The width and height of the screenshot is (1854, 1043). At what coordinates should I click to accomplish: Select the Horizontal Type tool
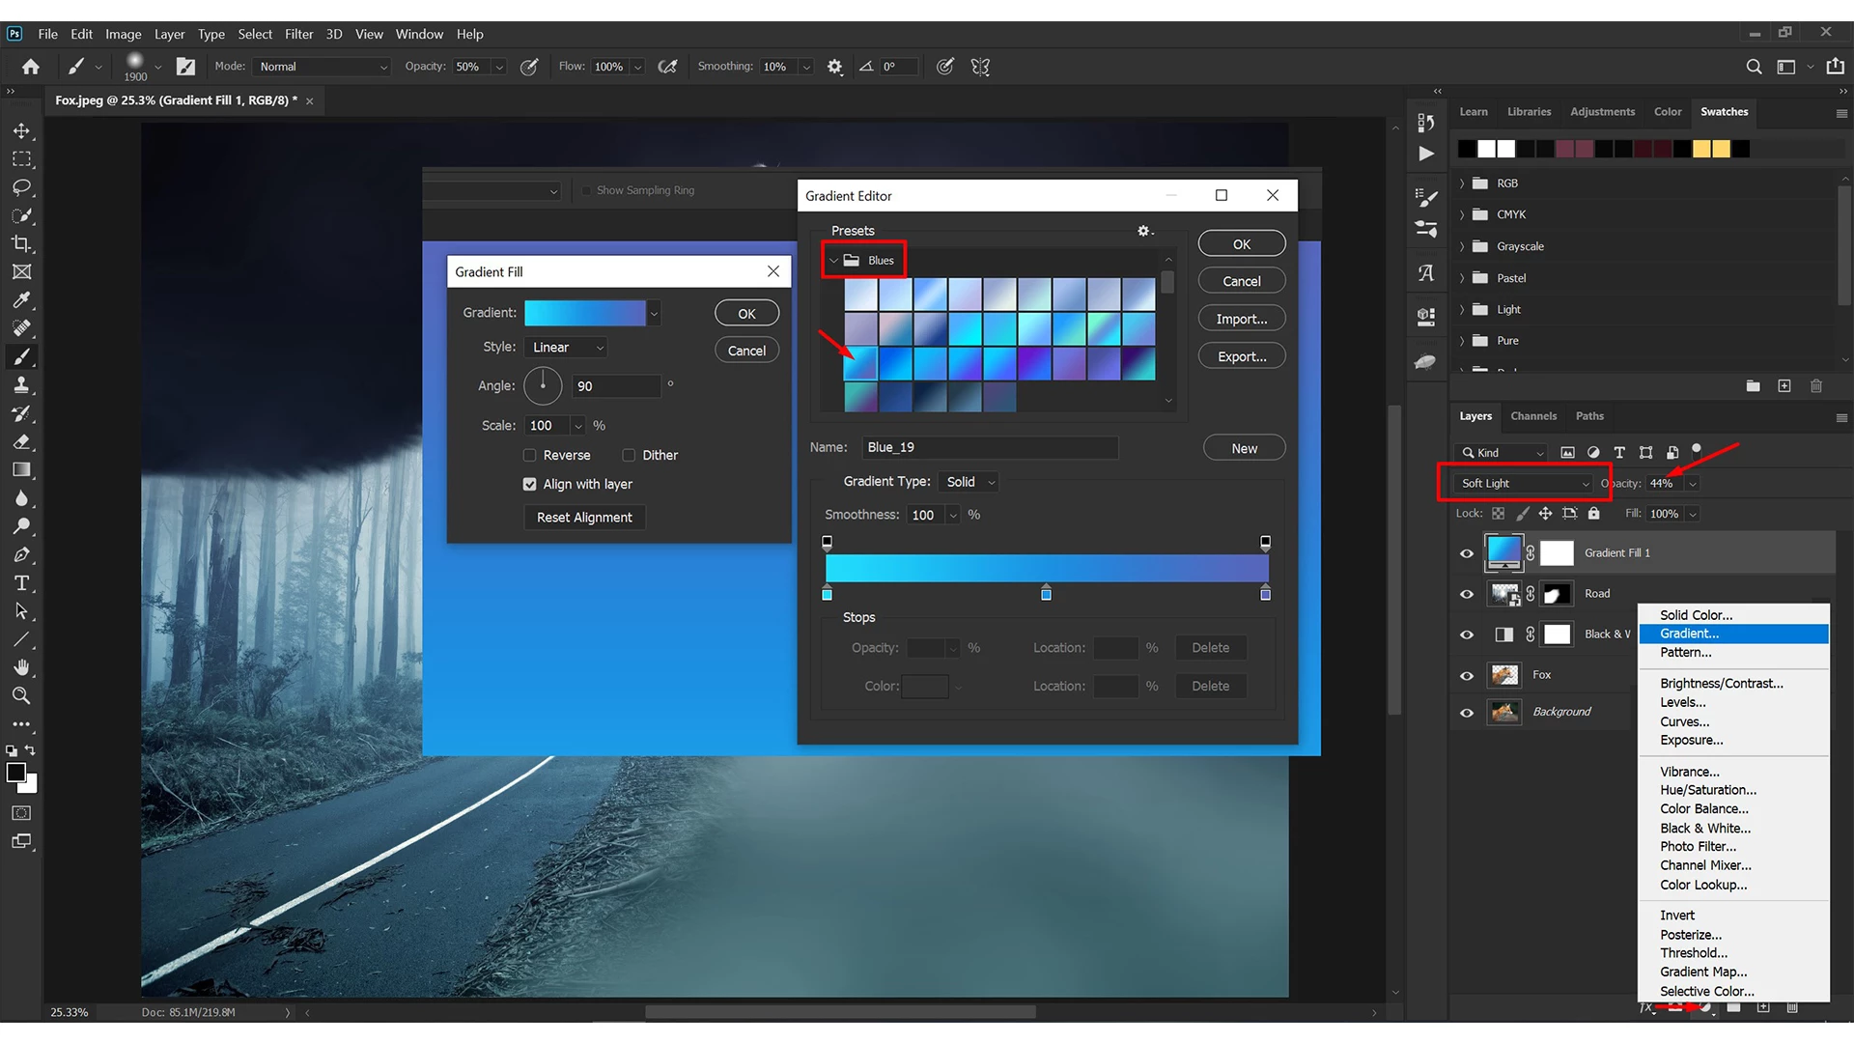pos(21,583)
